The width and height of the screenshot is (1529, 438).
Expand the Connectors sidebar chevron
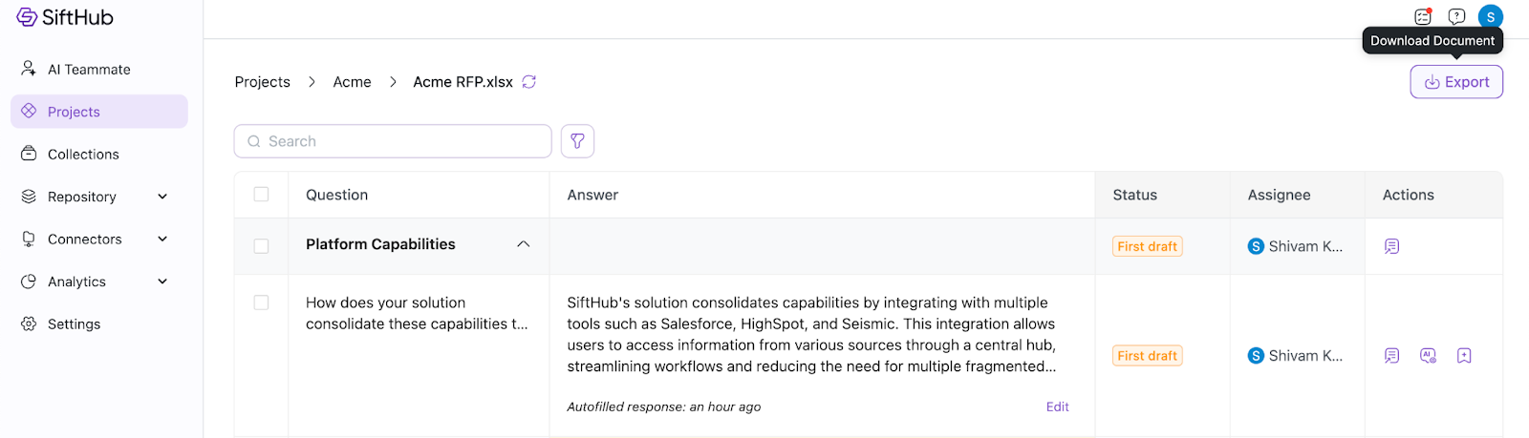click(162, 240)
